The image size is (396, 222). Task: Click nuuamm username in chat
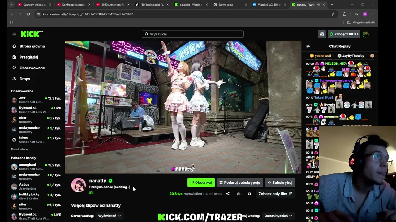click(331, 117)
